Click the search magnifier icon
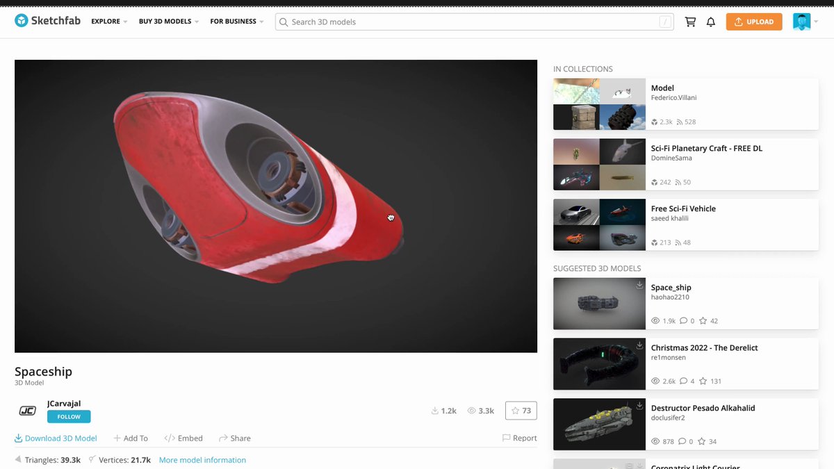Screen dimensions: 834x469 click(x=284, y=22)
